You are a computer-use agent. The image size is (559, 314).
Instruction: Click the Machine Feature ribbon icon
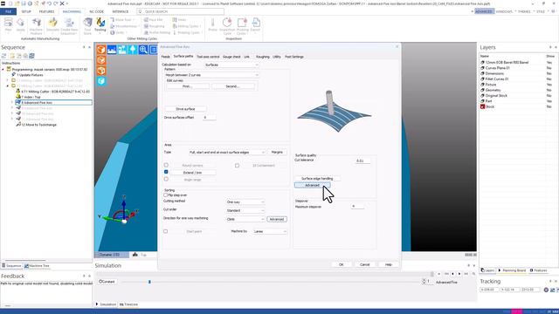(36, 26)
